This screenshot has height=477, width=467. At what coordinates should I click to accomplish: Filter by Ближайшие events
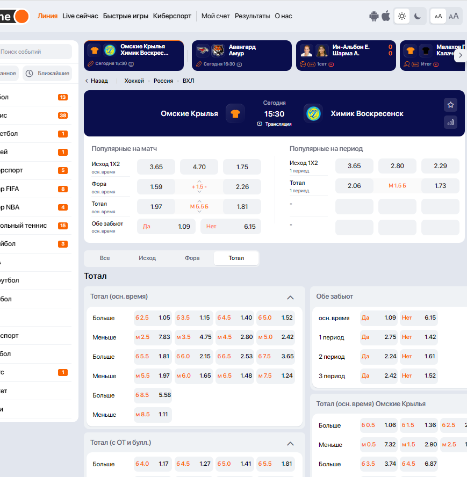[x=47, y=73]
